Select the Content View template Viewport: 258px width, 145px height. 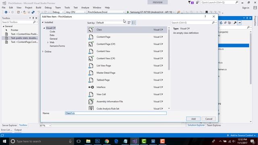coord(127,51)
